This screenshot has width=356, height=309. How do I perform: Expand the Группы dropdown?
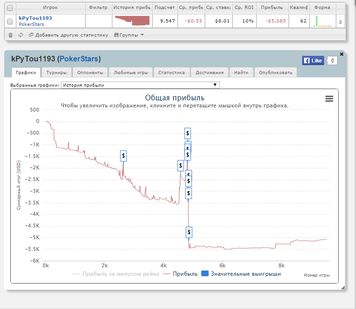click(129, 35)
